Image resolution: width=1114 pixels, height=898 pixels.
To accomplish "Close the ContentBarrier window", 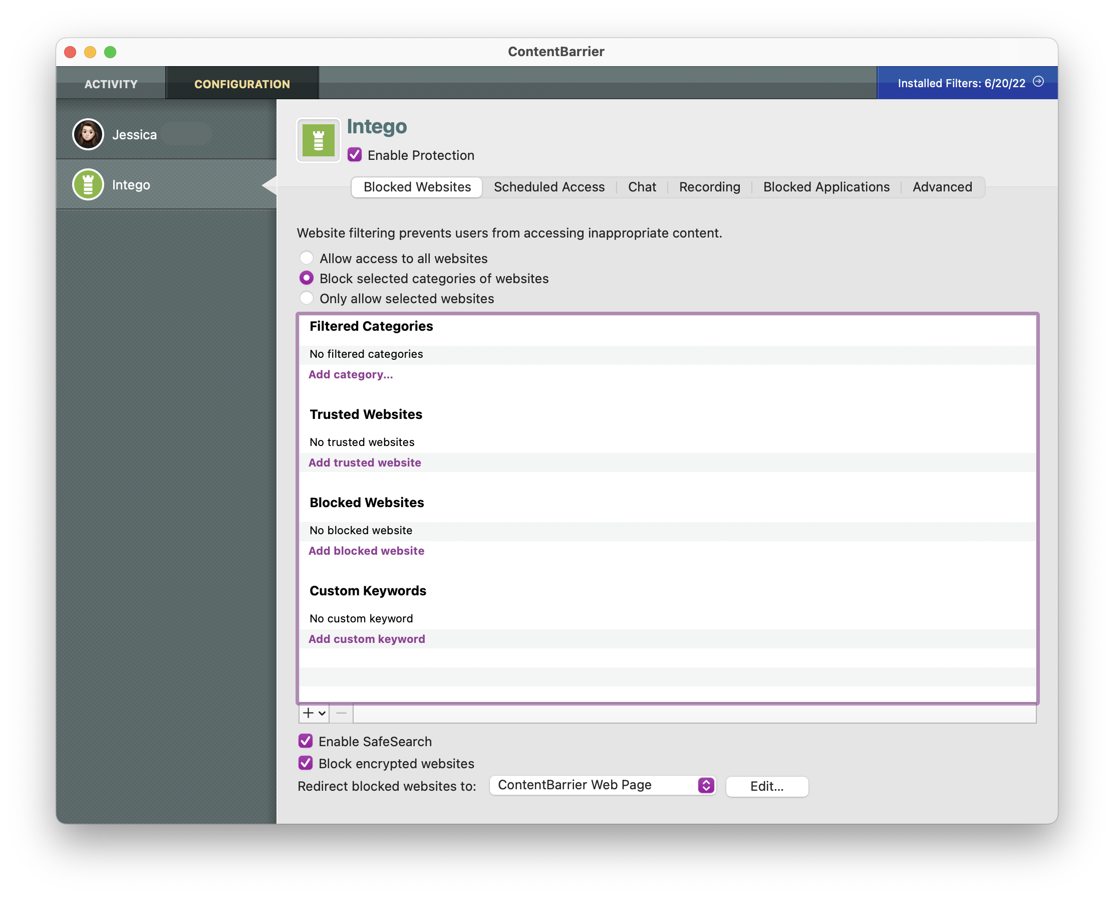I will 70,52.
